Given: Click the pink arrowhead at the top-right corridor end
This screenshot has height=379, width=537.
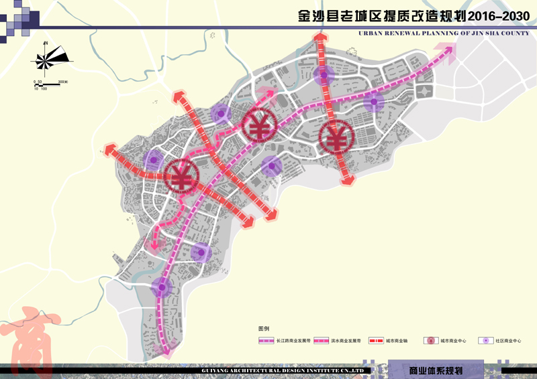Looking at the screenshot, I should pos(446,48).
